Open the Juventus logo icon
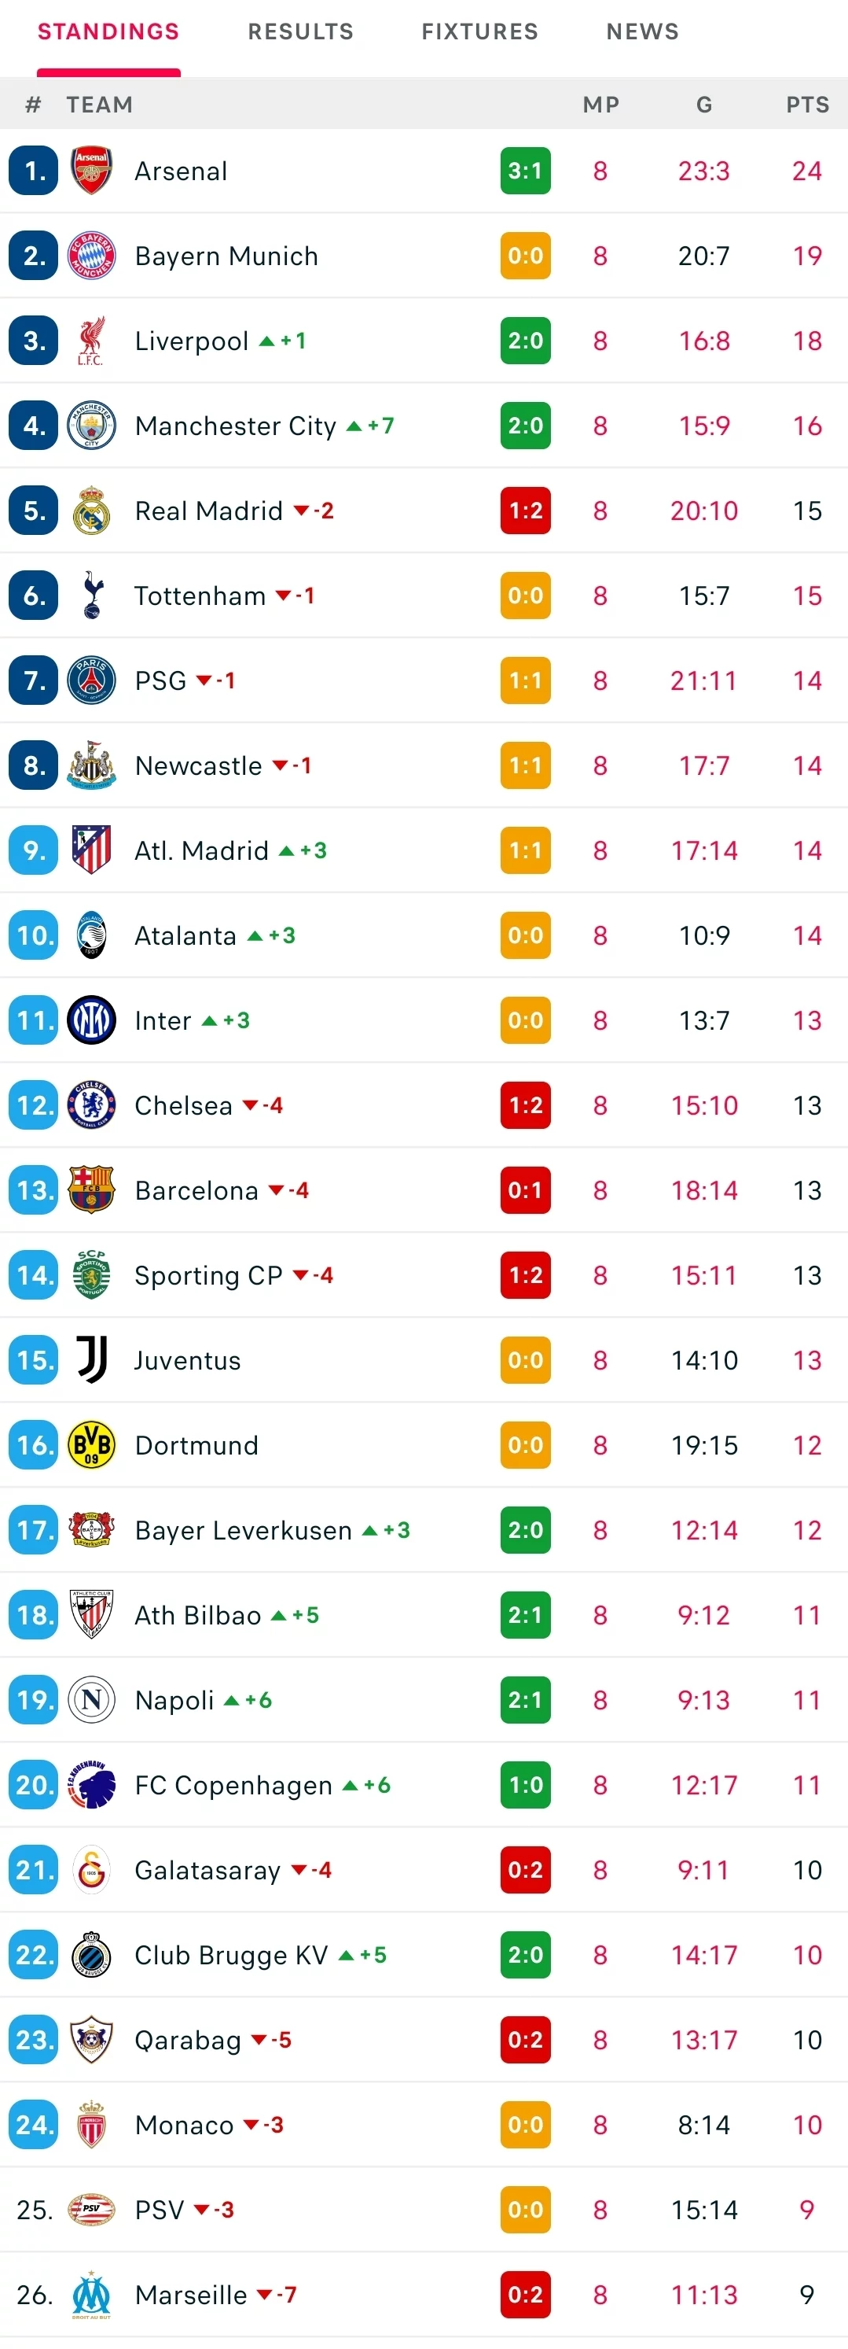Screen dimensions: 848x2349 91,1359
